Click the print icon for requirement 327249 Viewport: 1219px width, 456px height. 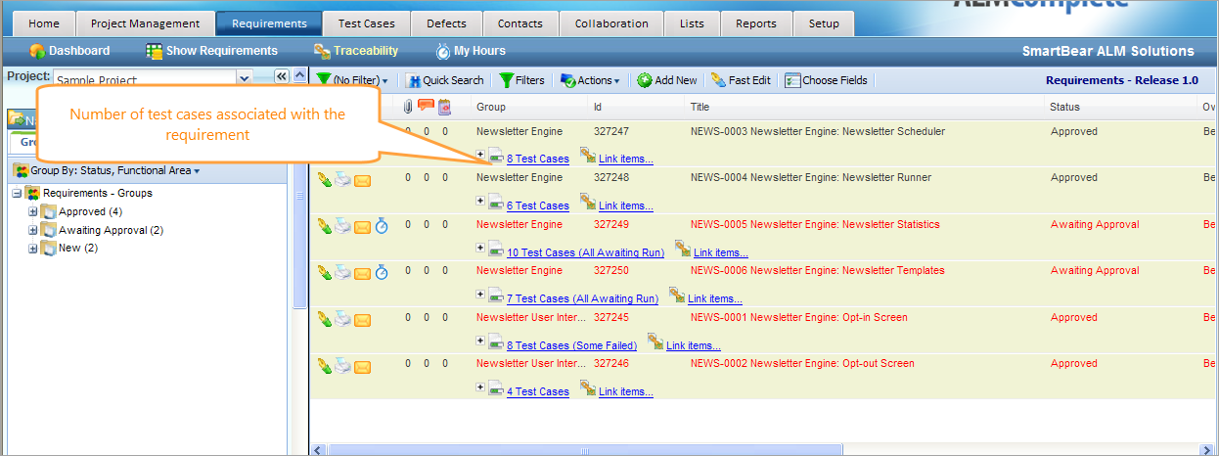click(x=342, y=225)
